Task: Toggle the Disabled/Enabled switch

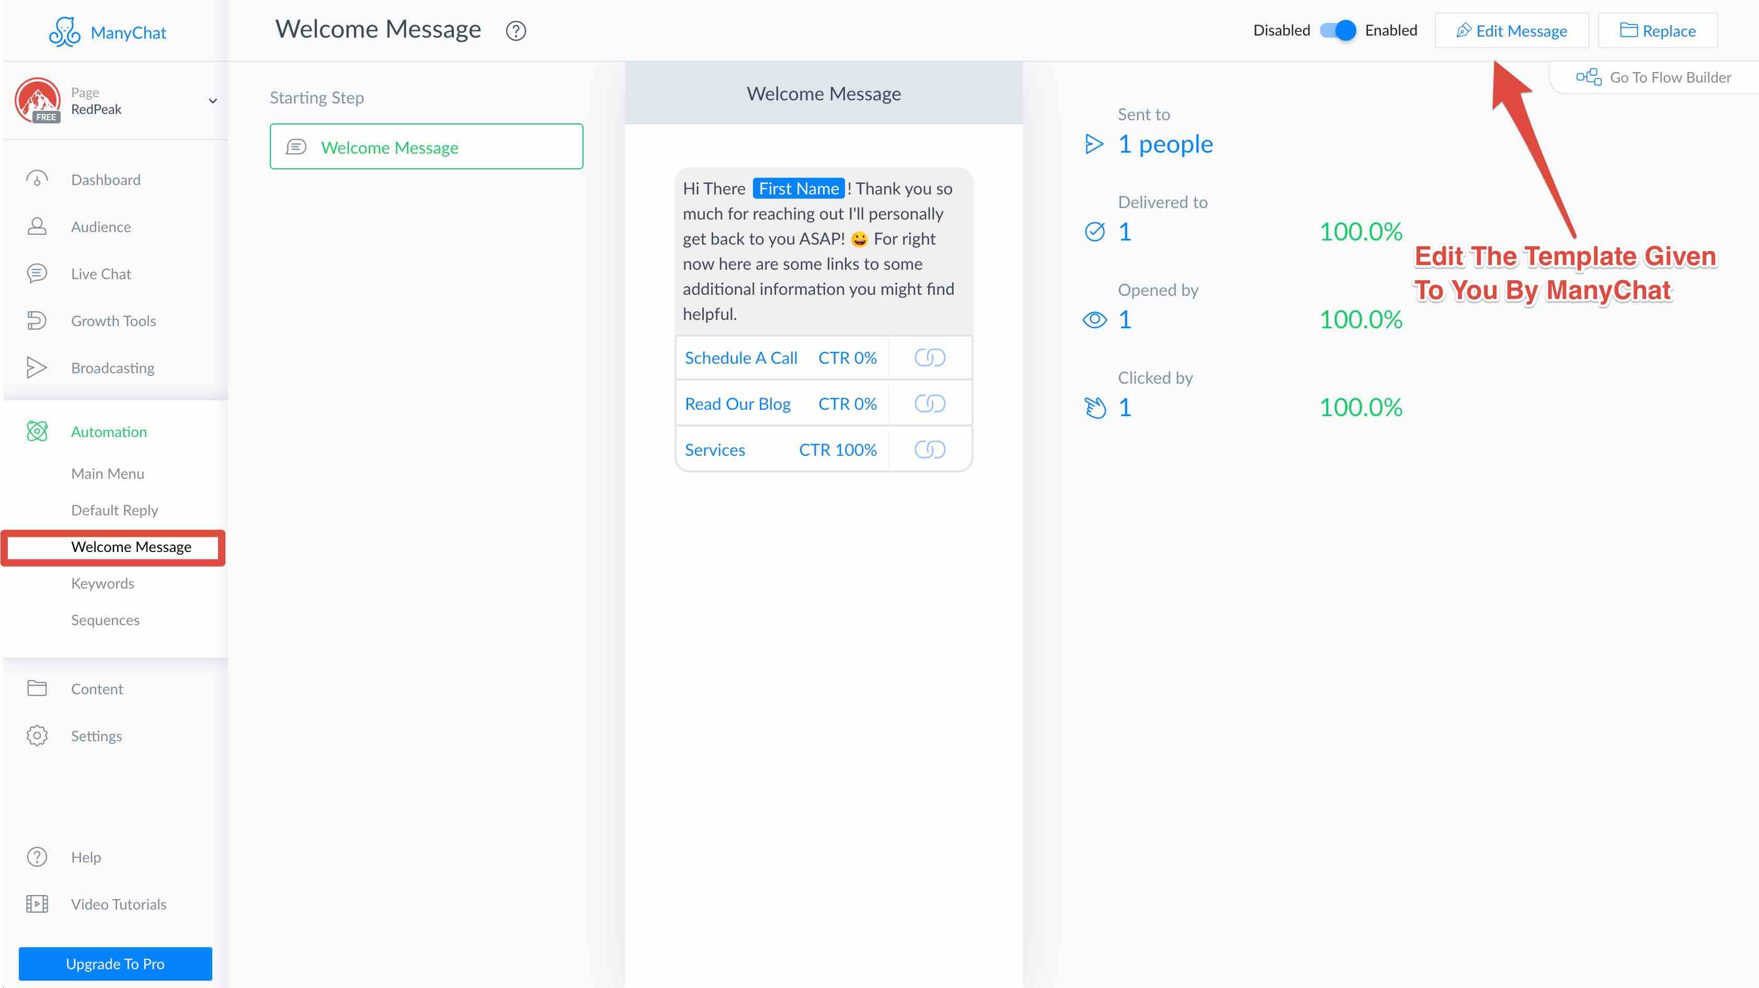Action: (1337, 30)
